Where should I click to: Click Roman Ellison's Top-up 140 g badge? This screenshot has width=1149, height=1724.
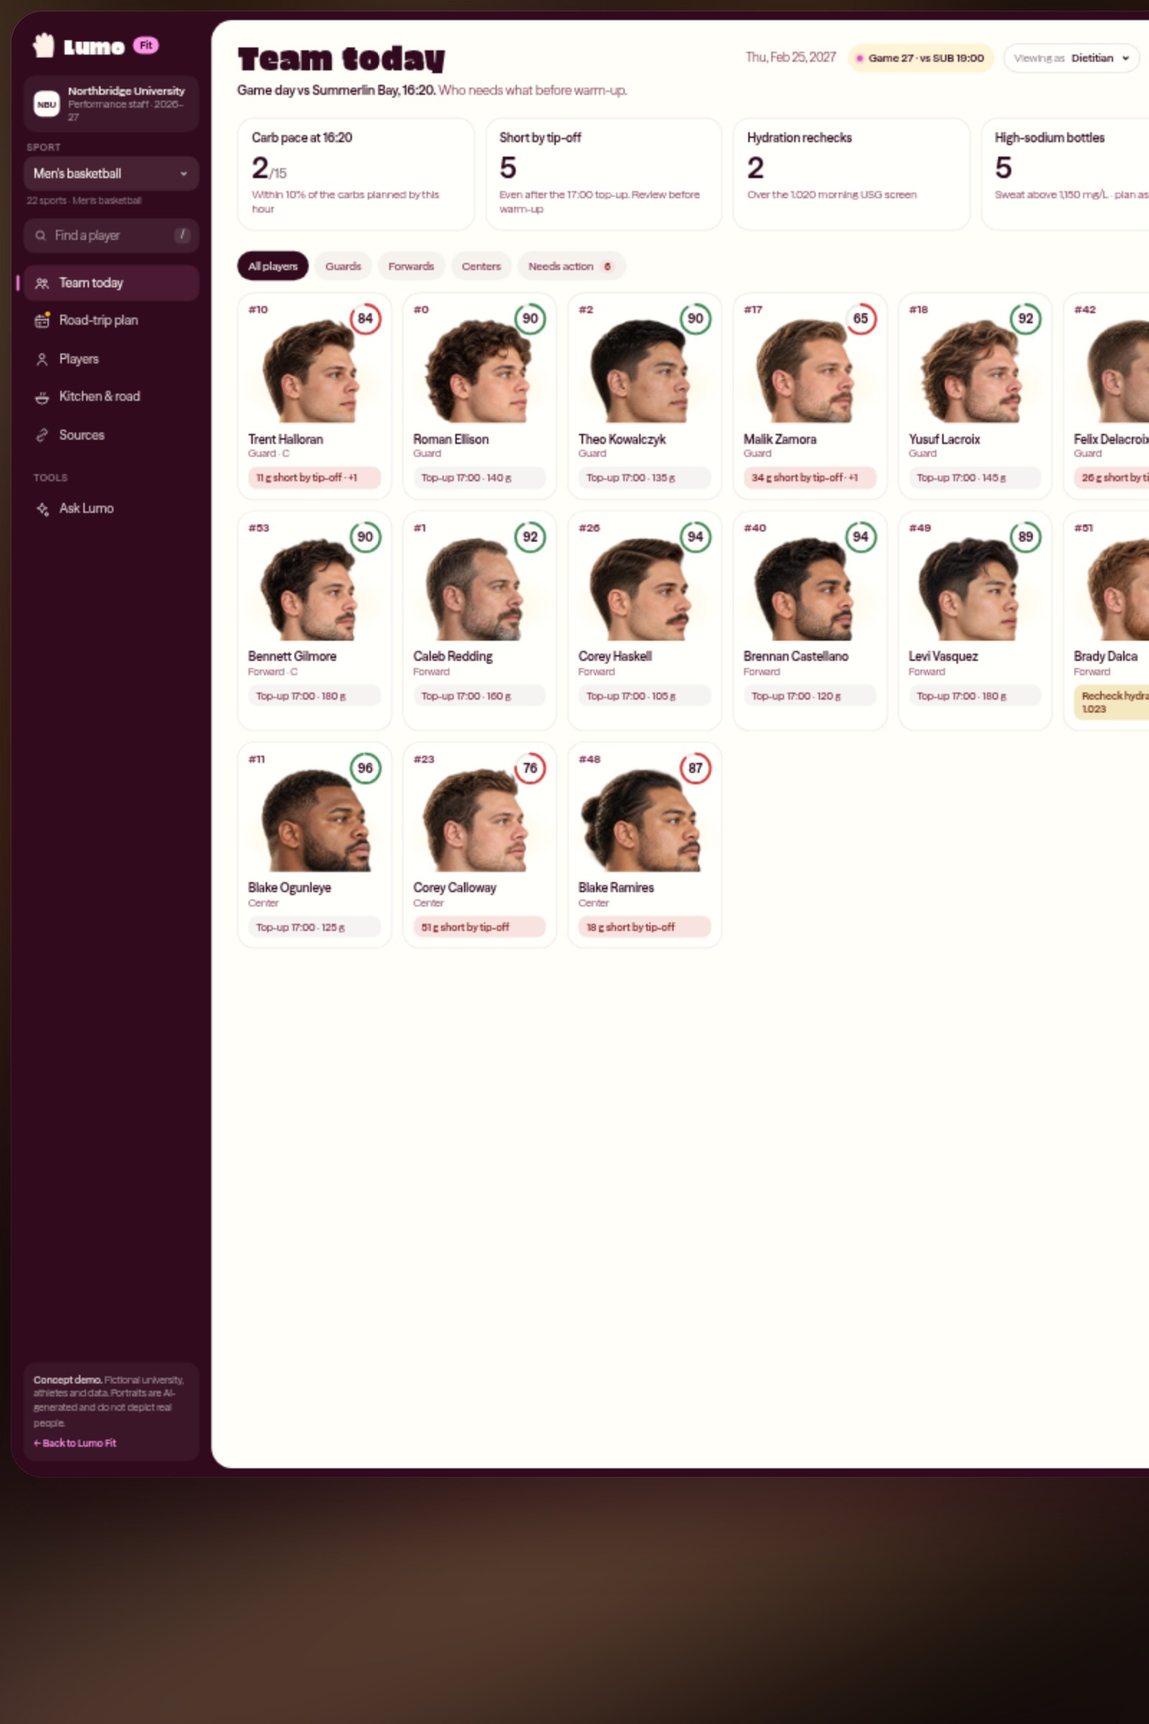(479, 478)
